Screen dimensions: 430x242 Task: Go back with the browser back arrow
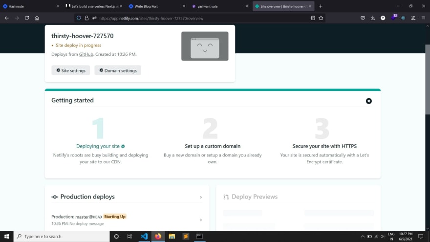coord(6,18)
